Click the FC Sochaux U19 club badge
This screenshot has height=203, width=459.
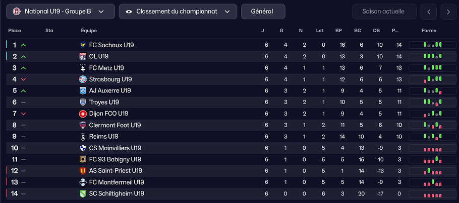83,45
